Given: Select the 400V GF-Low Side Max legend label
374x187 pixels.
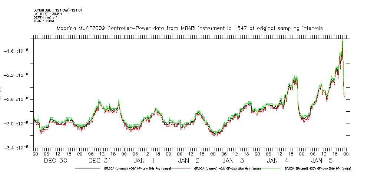Looking at the screenshot, I should (x=226, y=168).
